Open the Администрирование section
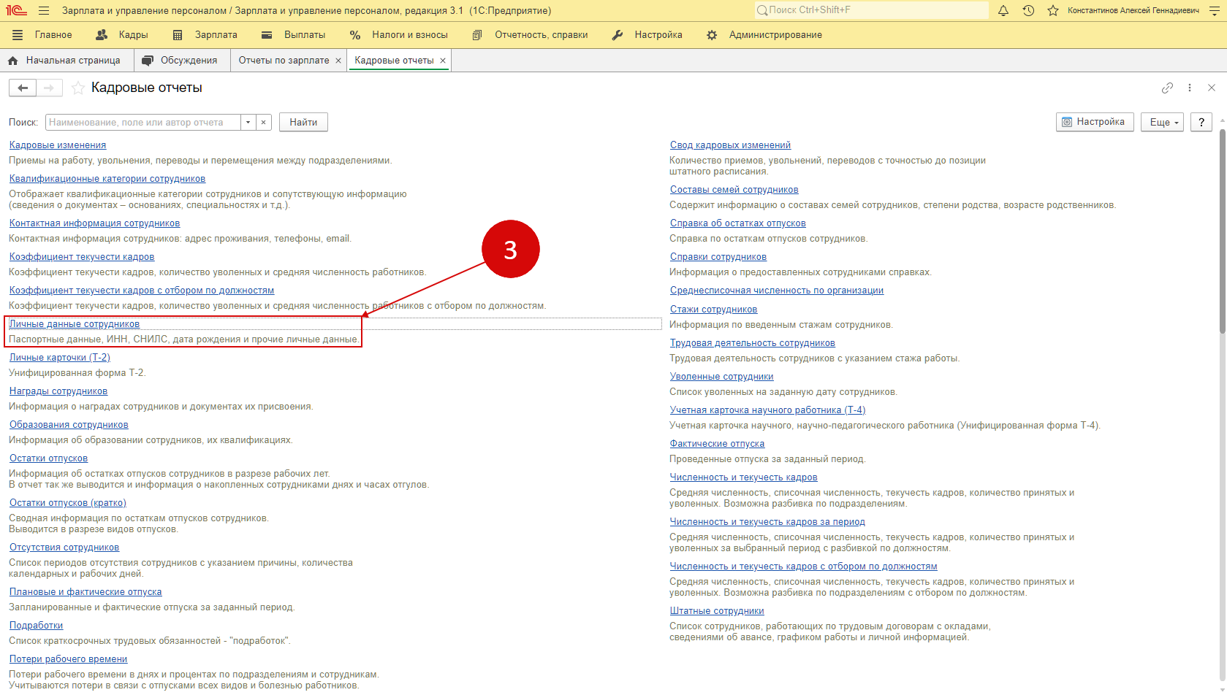The width and height of the screenshot is (1227, 695). click(x=764, y=35)
